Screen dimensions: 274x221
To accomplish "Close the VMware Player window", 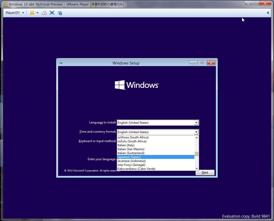I will coord(265,3).
